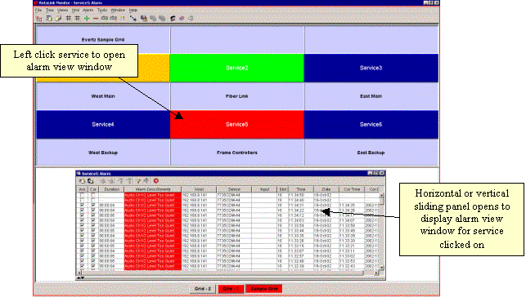Image resolution: width=526 pixels, height=297 pixels.
Task: Untick Ack checkbox in 11:34:31 alarm row
Action: click(x=82, y=205)
